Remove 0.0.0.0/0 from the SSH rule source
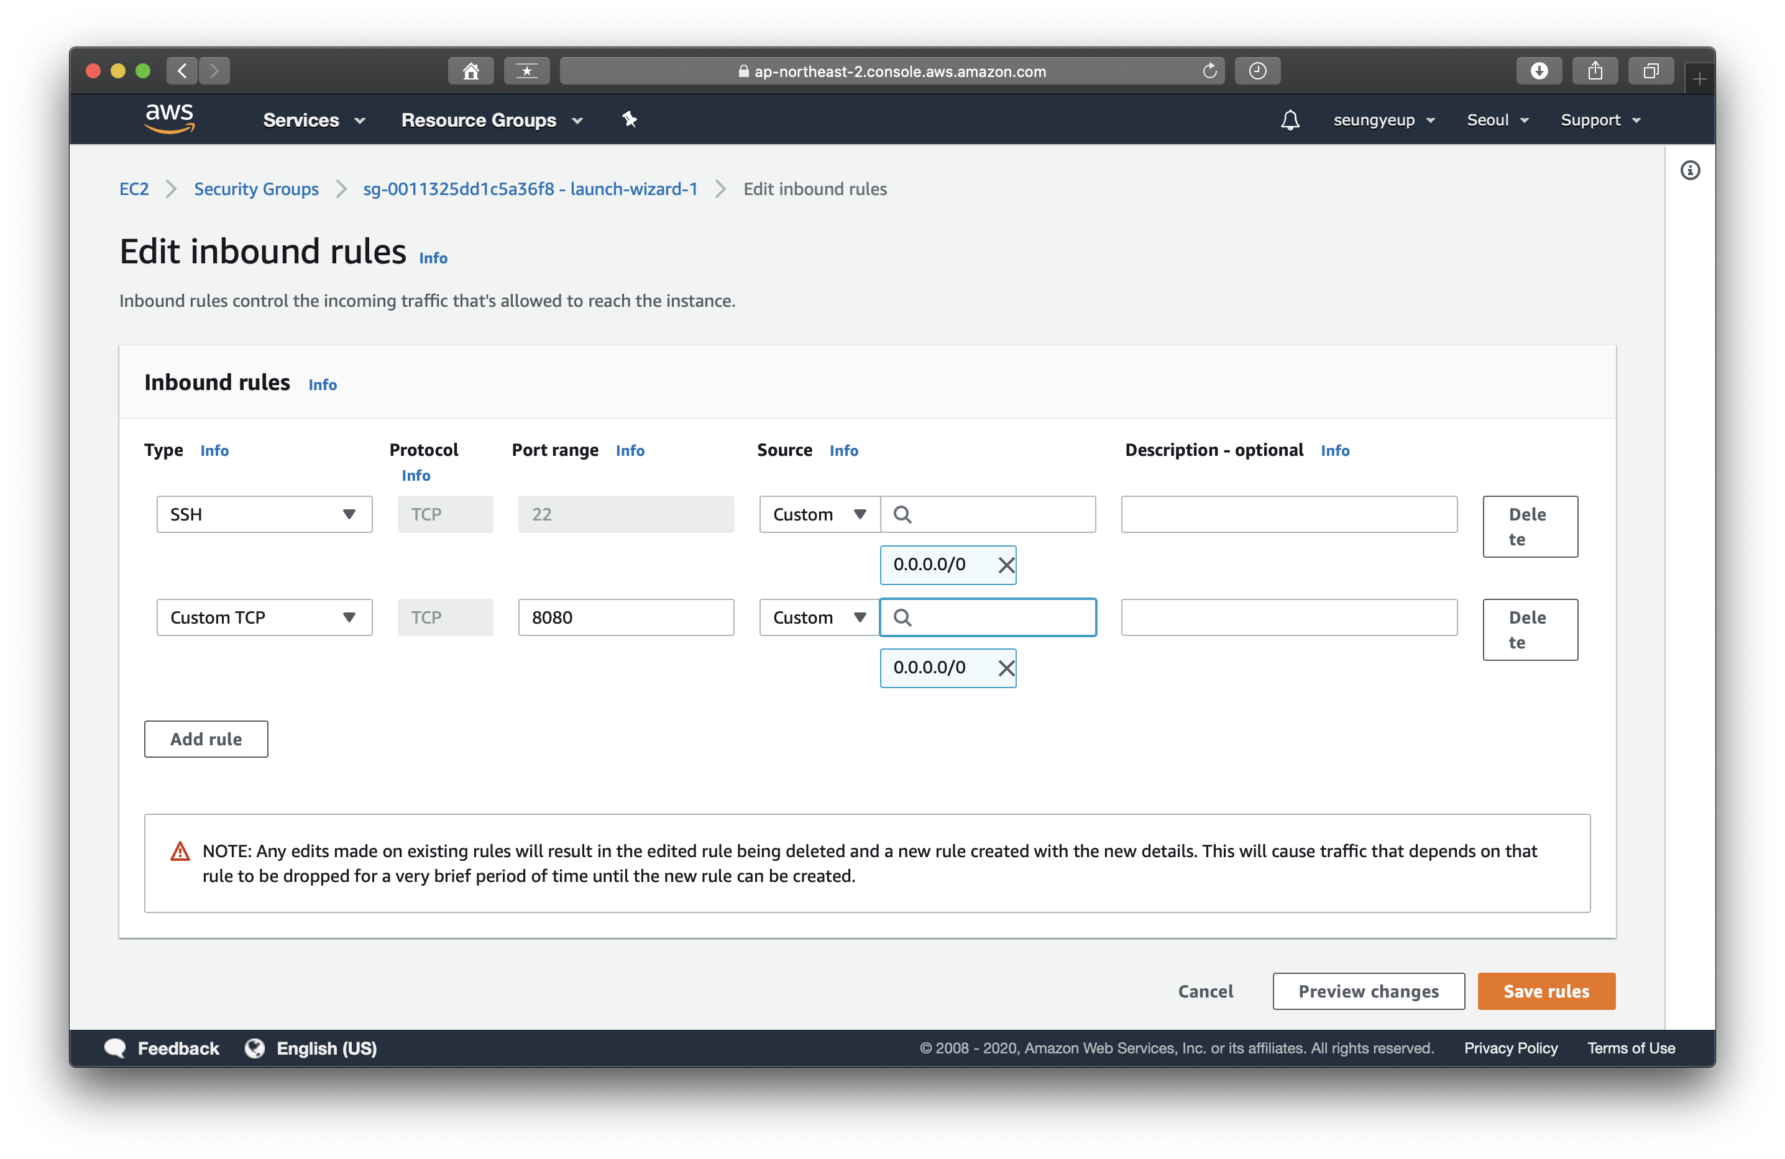The width and height of the screenshot is (1785, 1159). (1006, 565)
